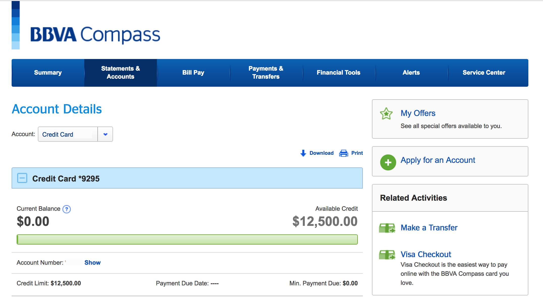Click the Visa Checkout description paragraph
543x303 pixels.
click(455, 274)
